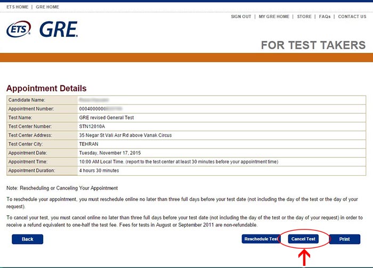Click the red upward arrow annotation
Viewport: 373px width, 268px height.
304,257
